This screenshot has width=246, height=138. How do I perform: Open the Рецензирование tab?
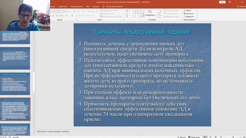76,7
